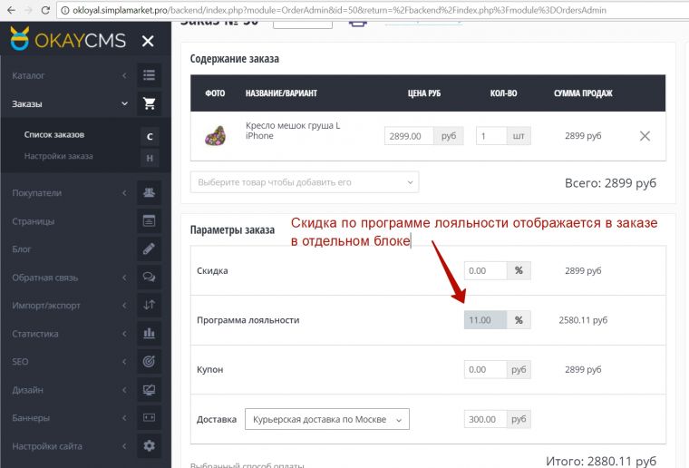Click the coupon value input field
This screenshot has width=689, height=468.
(485, 370)
